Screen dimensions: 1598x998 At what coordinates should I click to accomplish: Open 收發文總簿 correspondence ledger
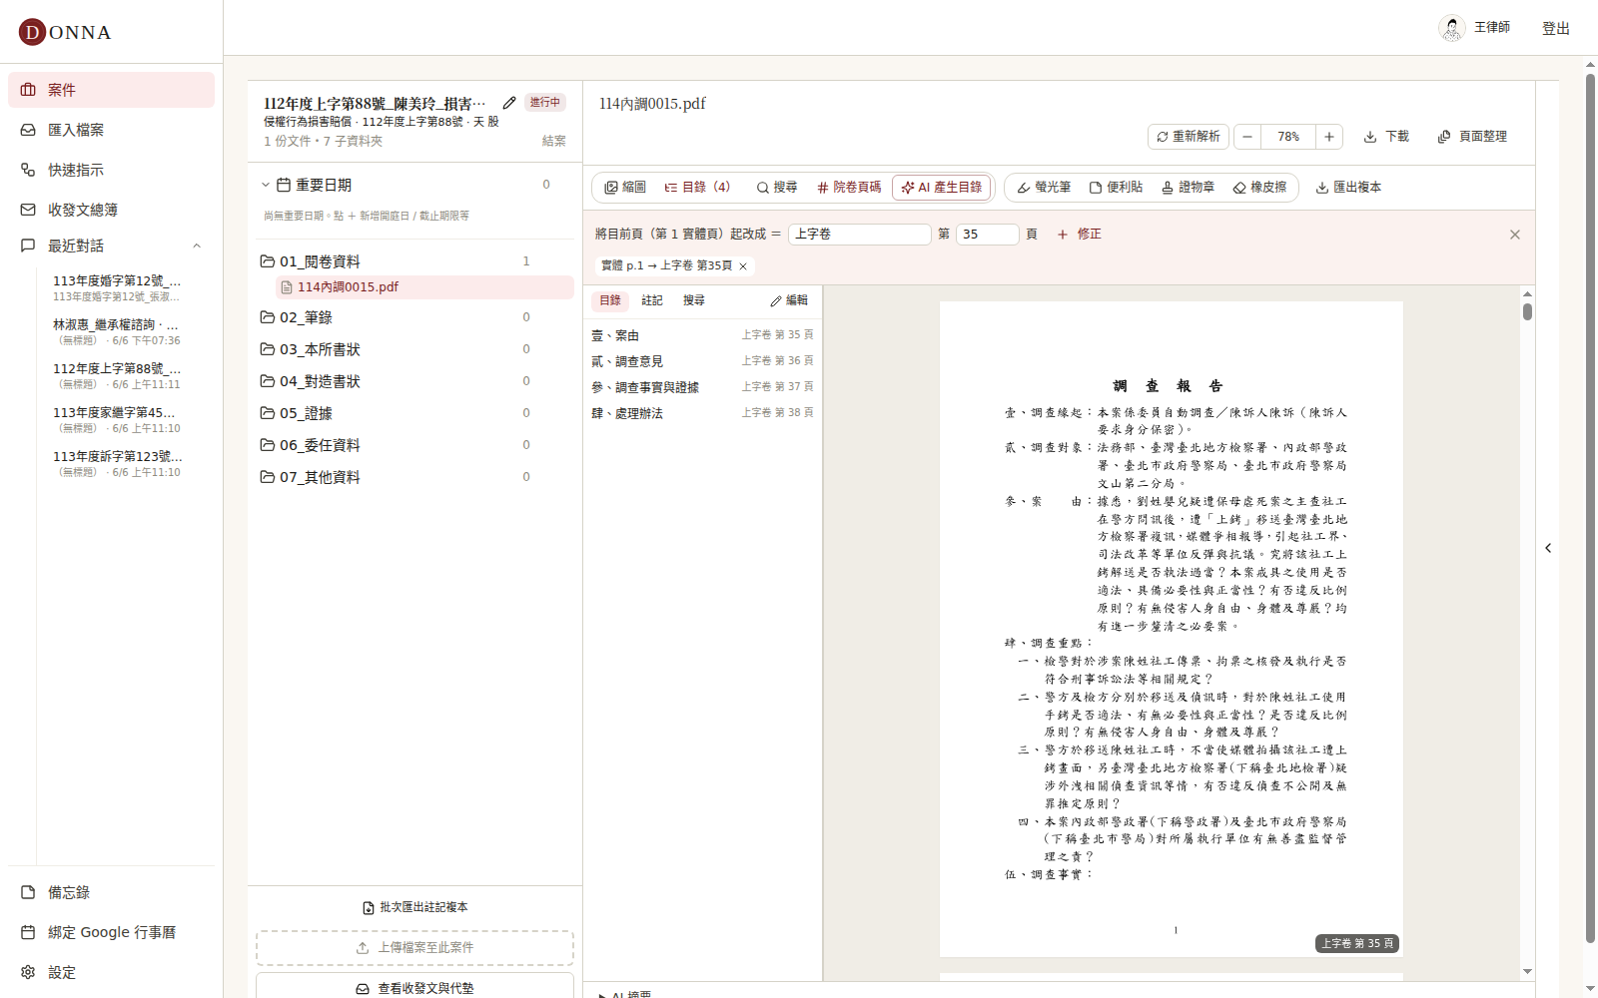pyautogui.click(x=111, y=210)
